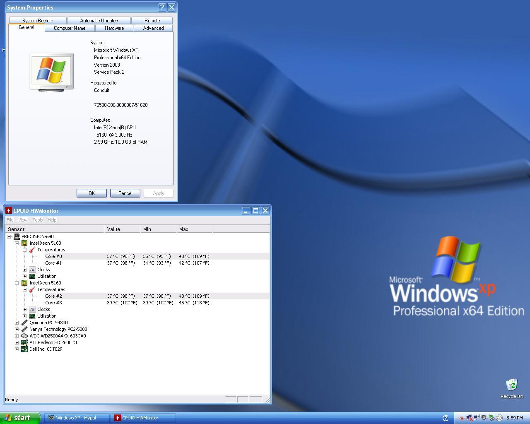
Task: Open the View menu in HWMonitor
Action: [x=23, y=220]
